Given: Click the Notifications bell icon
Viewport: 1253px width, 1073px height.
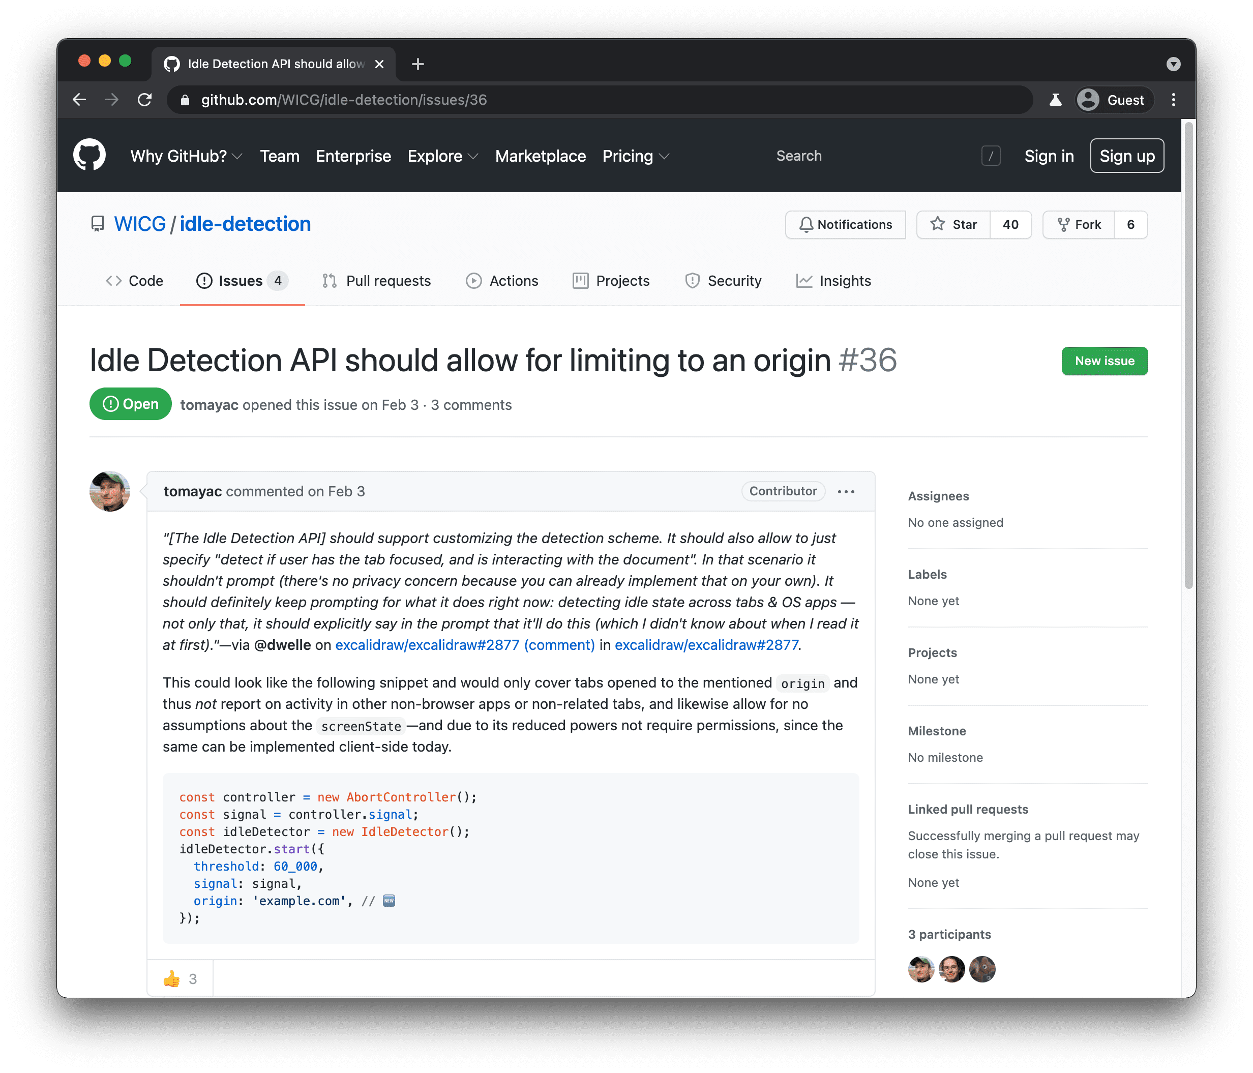Looking at the screenshot, I should pyautogui.click(x=807, y=224).
